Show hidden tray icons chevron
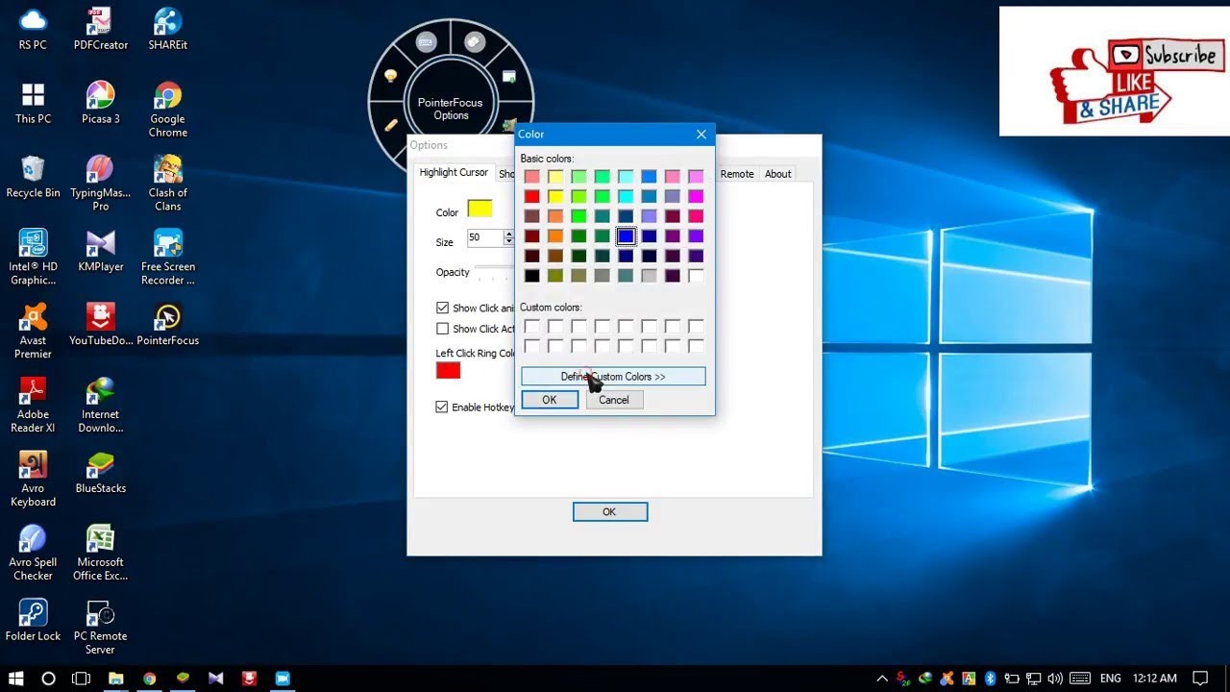The height and width of the screenshot is (692, 1230). [x=882, y=679]
